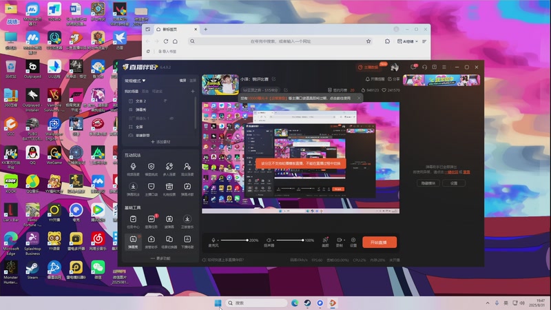
Task: Open the Windows Start button
Action: [x=218, y=303]
